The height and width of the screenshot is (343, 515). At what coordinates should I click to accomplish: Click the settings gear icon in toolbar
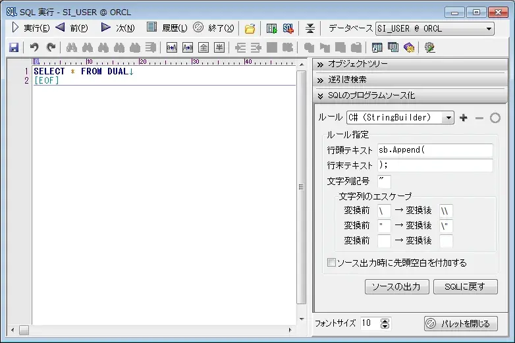tap(430, 47)
